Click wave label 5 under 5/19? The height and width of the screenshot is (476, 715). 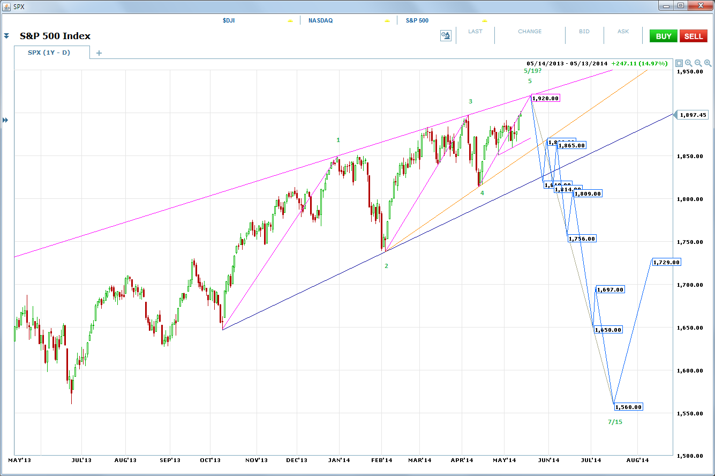click(x=530, y=81)
